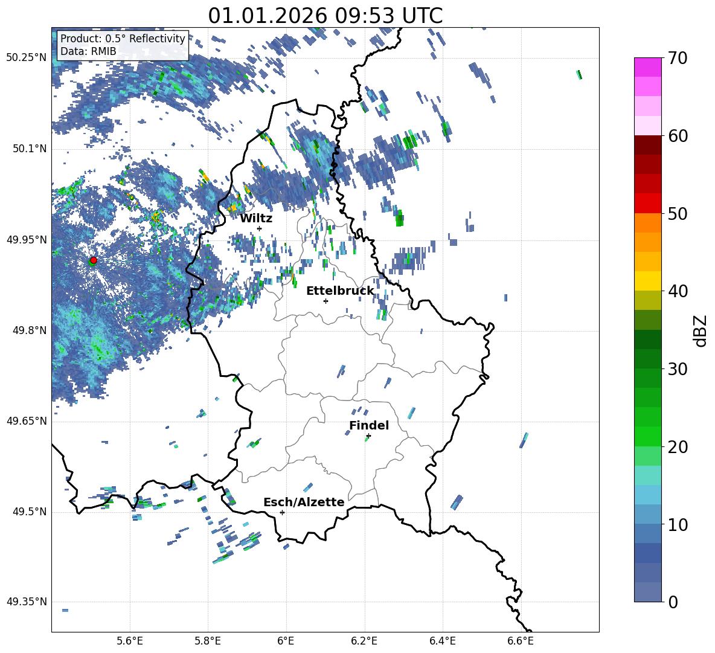Click the 6°E longitude label

[286, 642]
